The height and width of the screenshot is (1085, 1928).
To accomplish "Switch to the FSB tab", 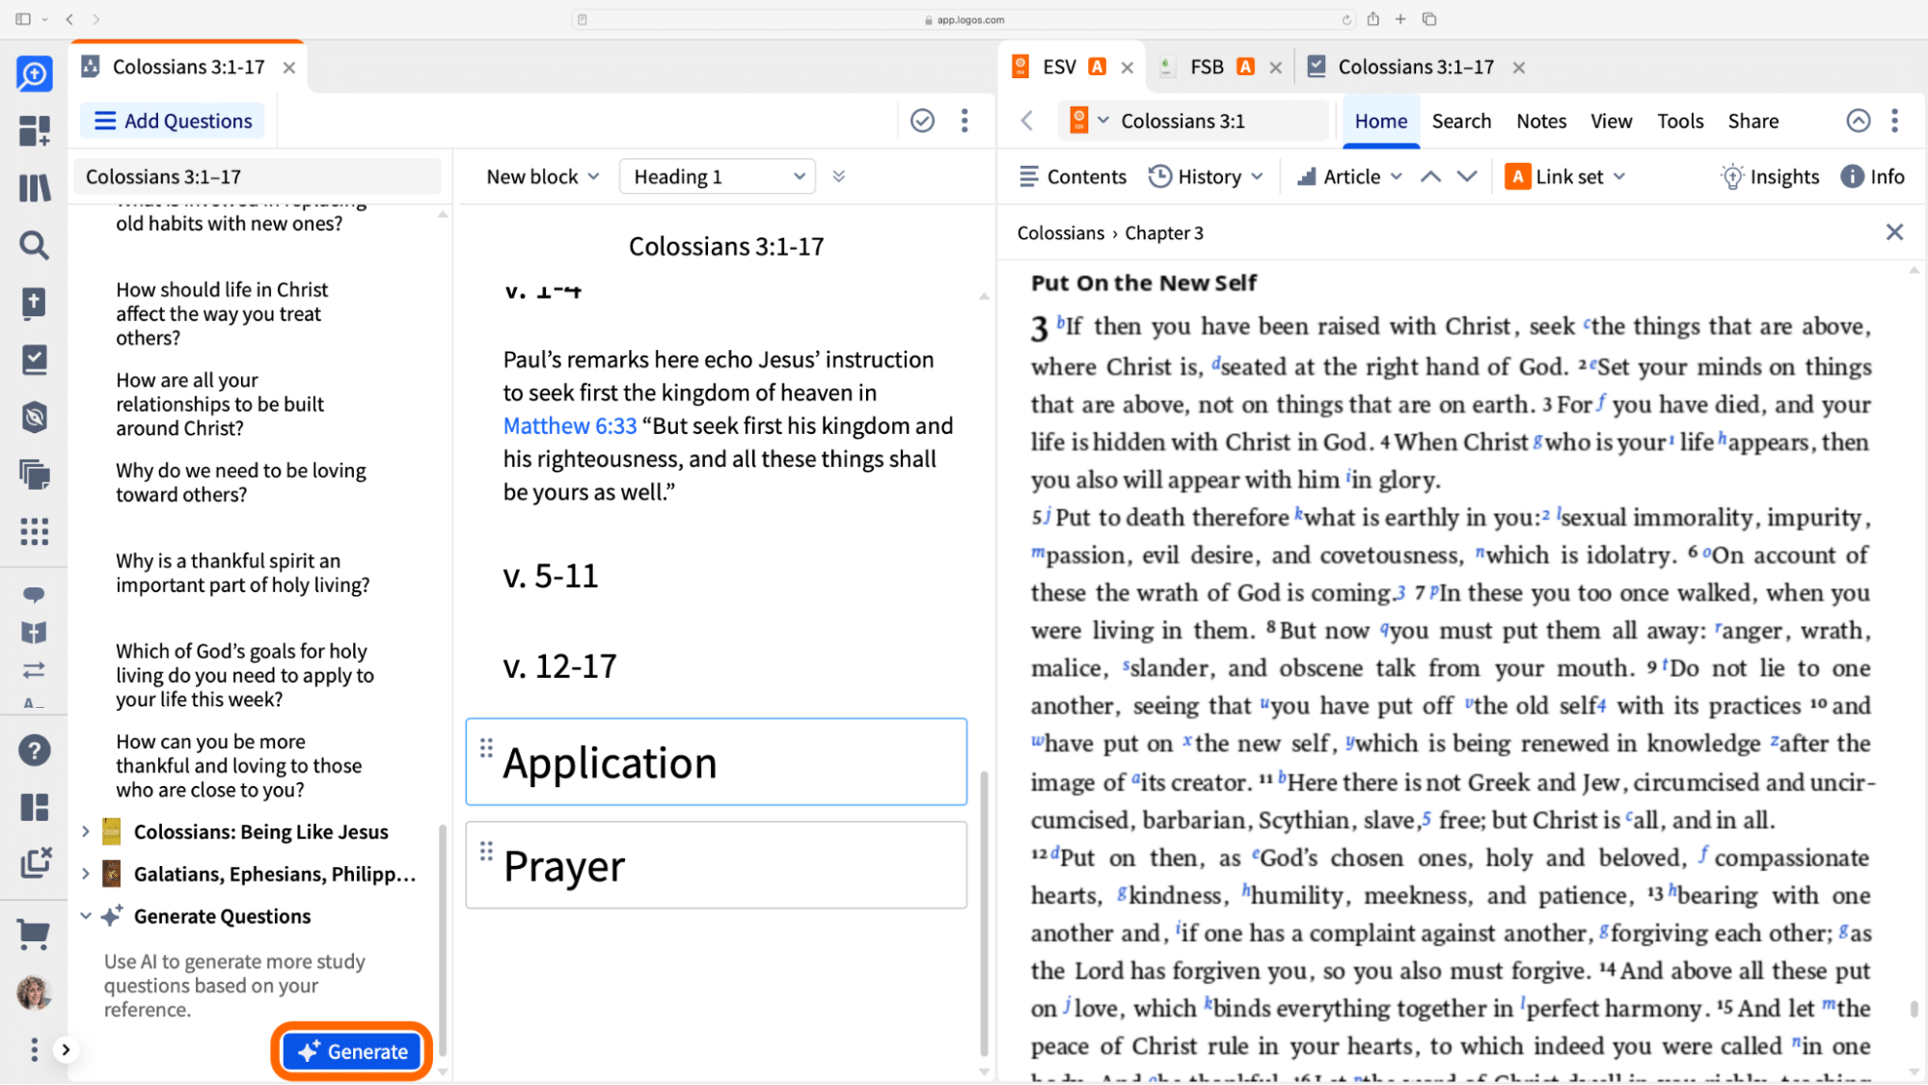I will (1207, 67).
